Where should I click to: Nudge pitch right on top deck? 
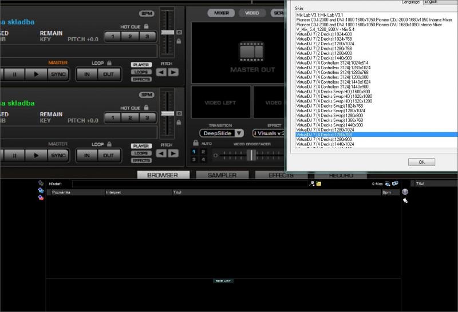[x=173, y=72]
